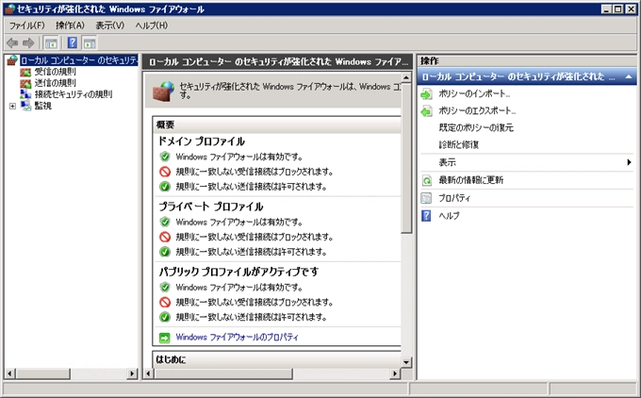641x398 pixels.
Task: Click the properties sheet icon beside プロパティ
Action: [x=426, y=198]
